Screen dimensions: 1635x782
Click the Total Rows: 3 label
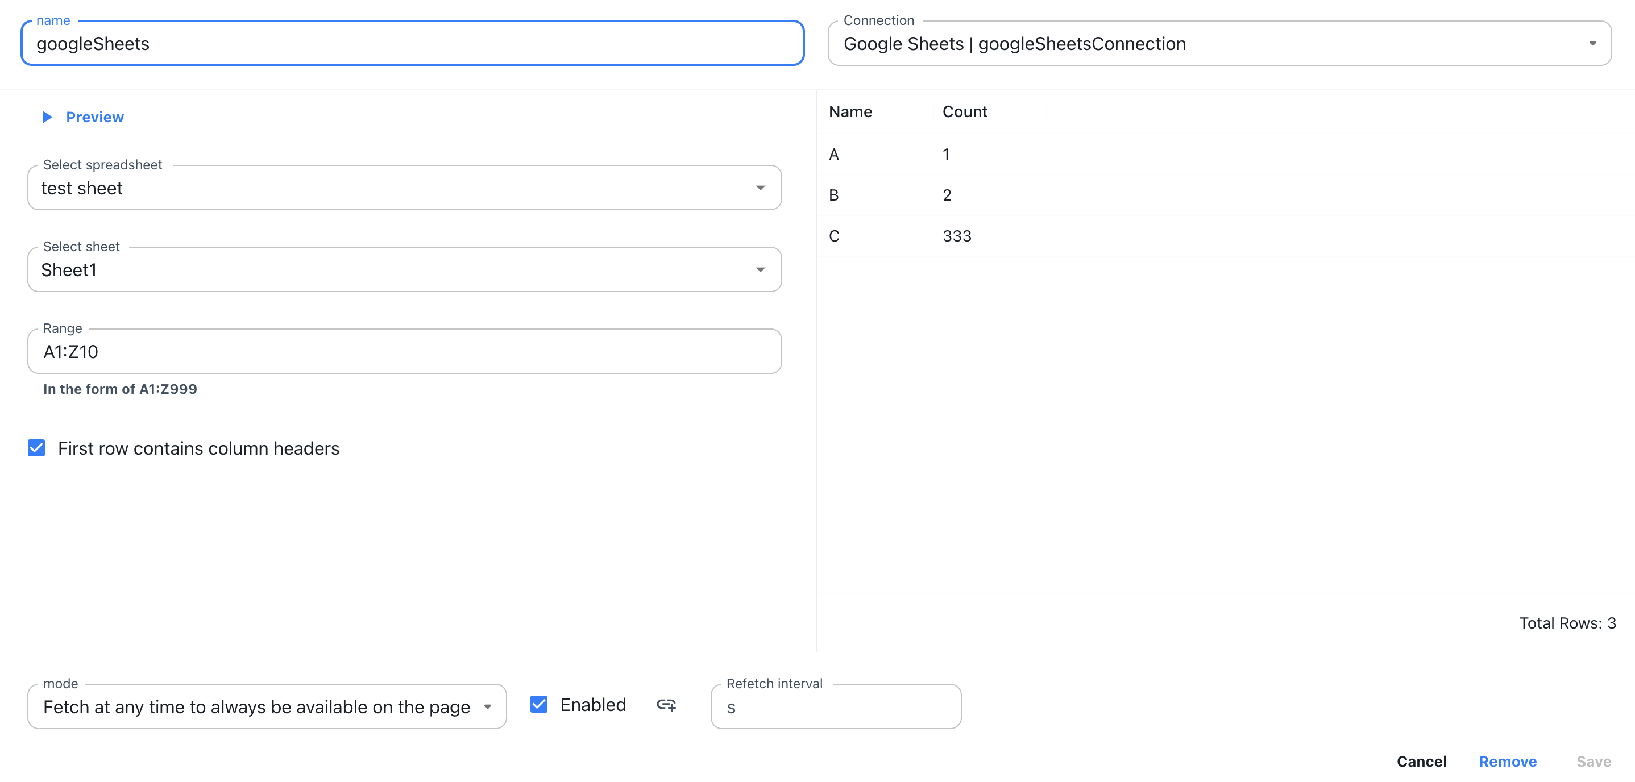(1567, 623)
